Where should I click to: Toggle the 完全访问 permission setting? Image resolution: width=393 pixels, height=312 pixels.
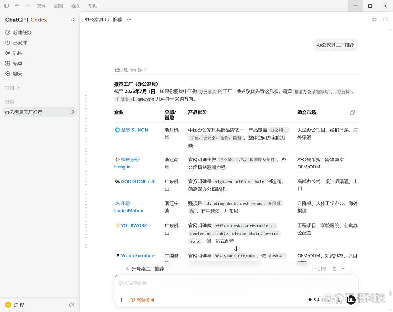pos(142,300)
